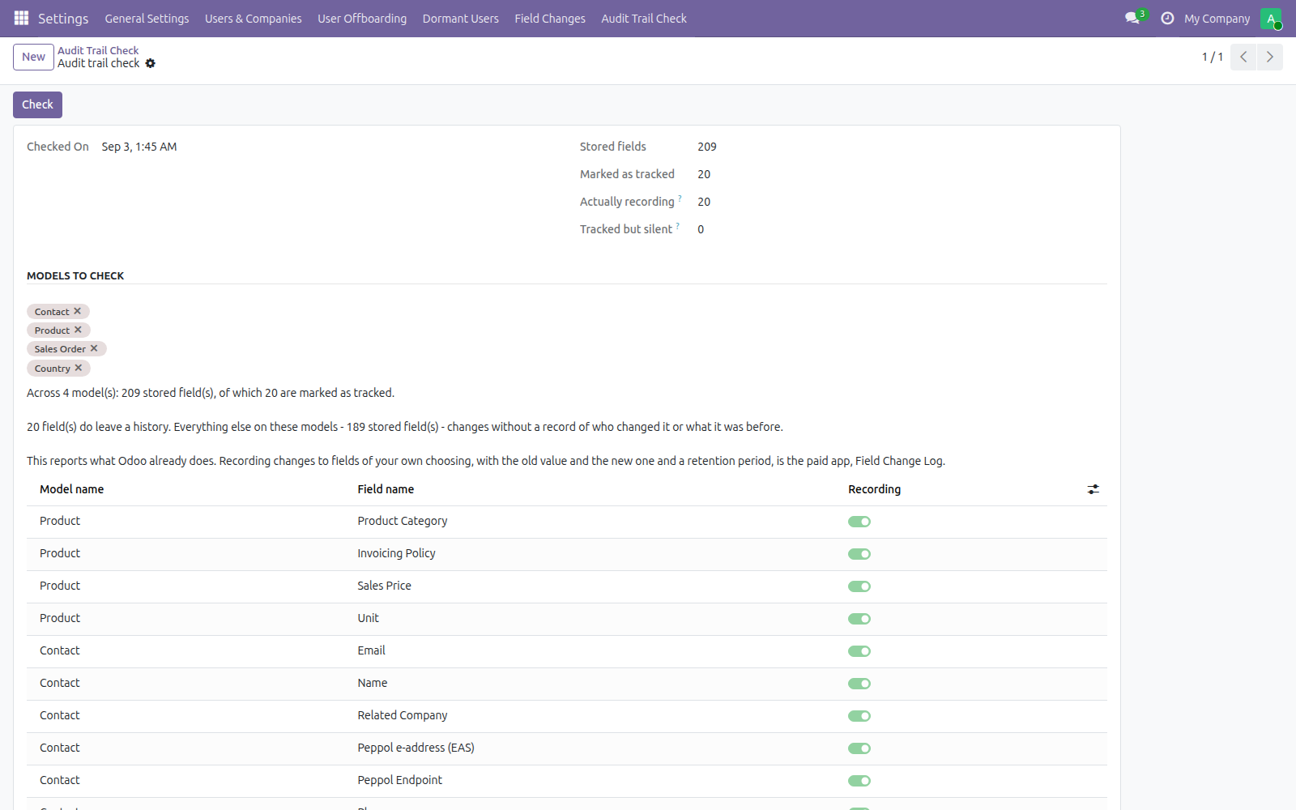Select the Stored fields value 209
This screenshot has width=1296, height=810.
707,147
